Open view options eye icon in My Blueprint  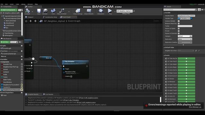20,42
